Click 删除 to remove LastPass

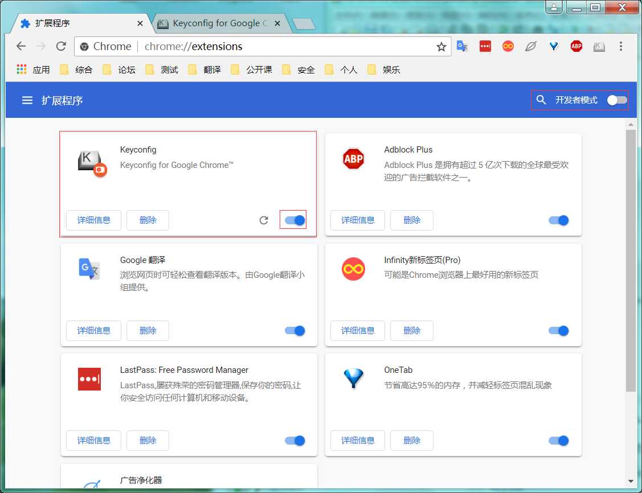[148, 441]
